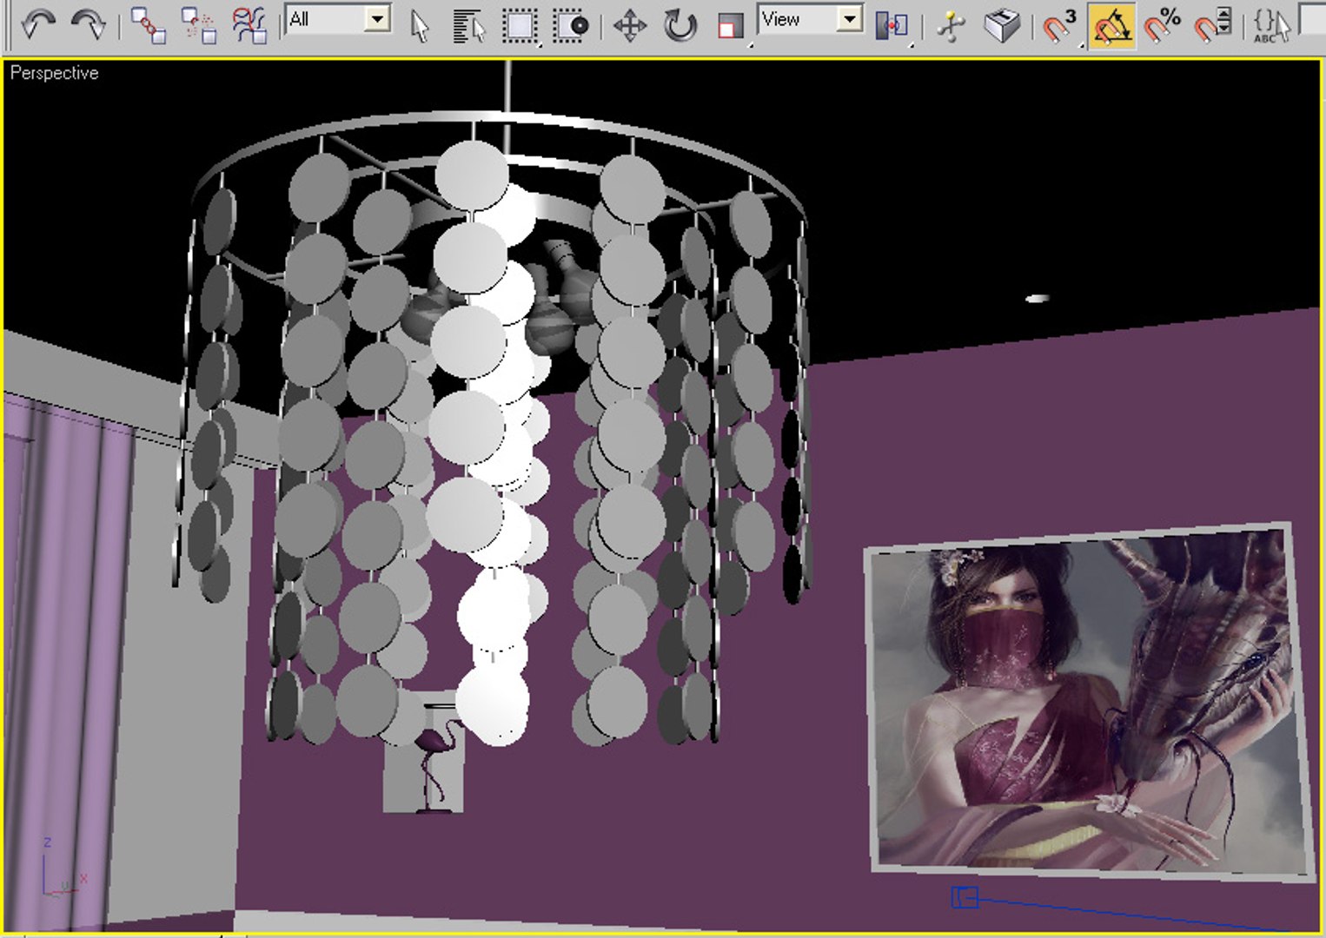Image resolution: width=1326 pixels, height=938 pixels.
Task: Toggle Spinner Snap
Action: [1212, 24]
